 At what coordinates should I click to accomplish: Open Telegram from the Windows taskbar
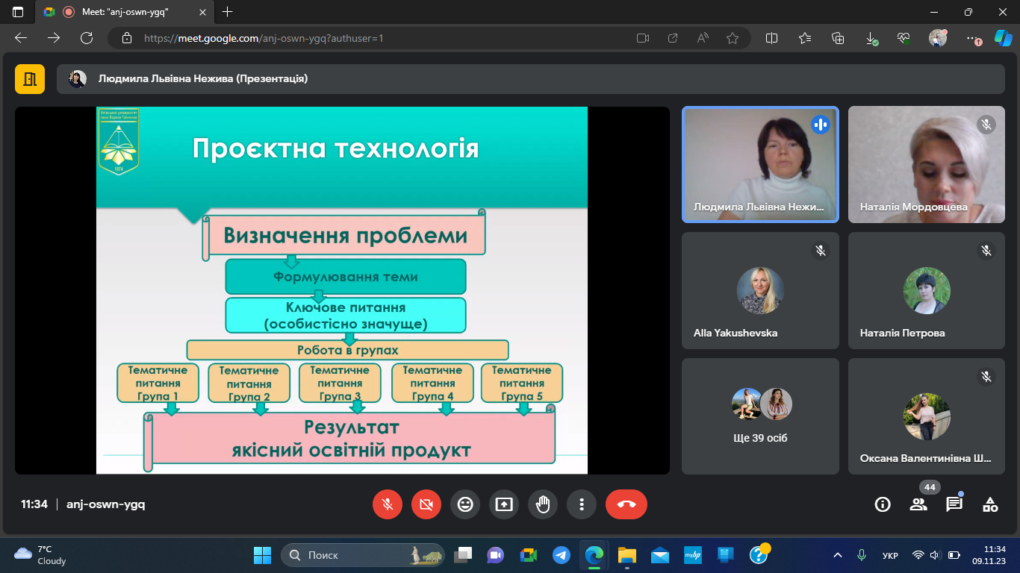point(561,555)
